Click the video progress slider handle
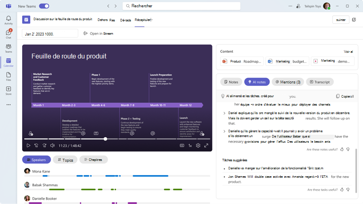Screen dimensions: 363x204 105,139
